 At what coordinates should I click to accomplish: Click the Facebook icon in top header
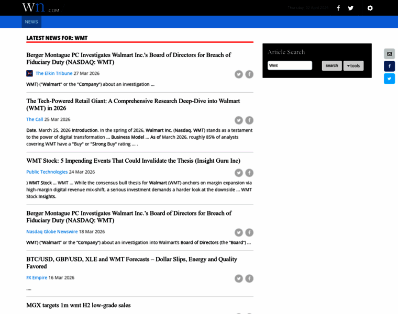pos(338,8)
